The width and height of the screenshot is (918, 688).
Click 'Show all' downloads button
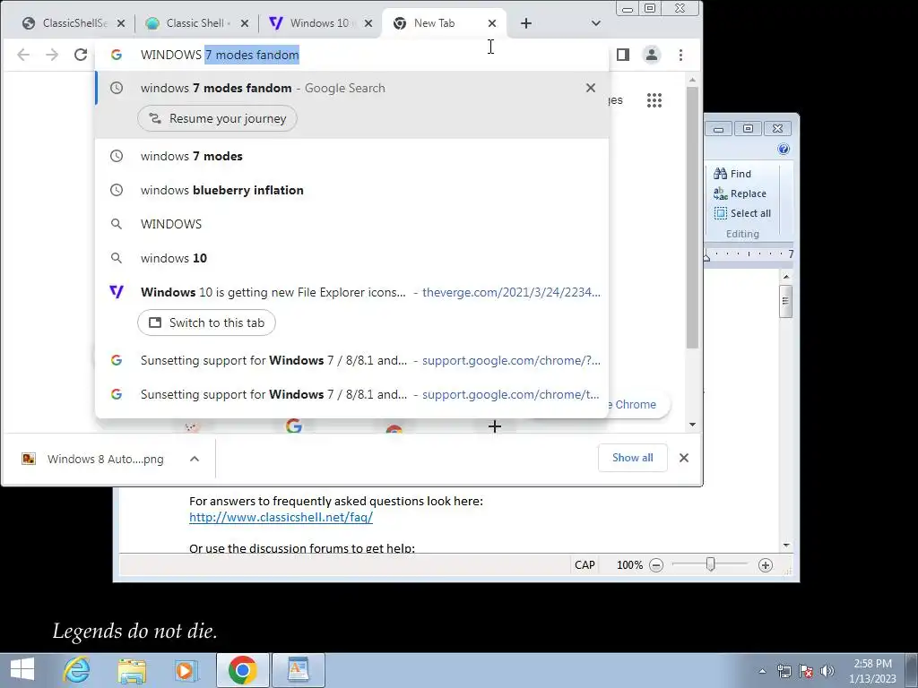(x=632, y=458)
